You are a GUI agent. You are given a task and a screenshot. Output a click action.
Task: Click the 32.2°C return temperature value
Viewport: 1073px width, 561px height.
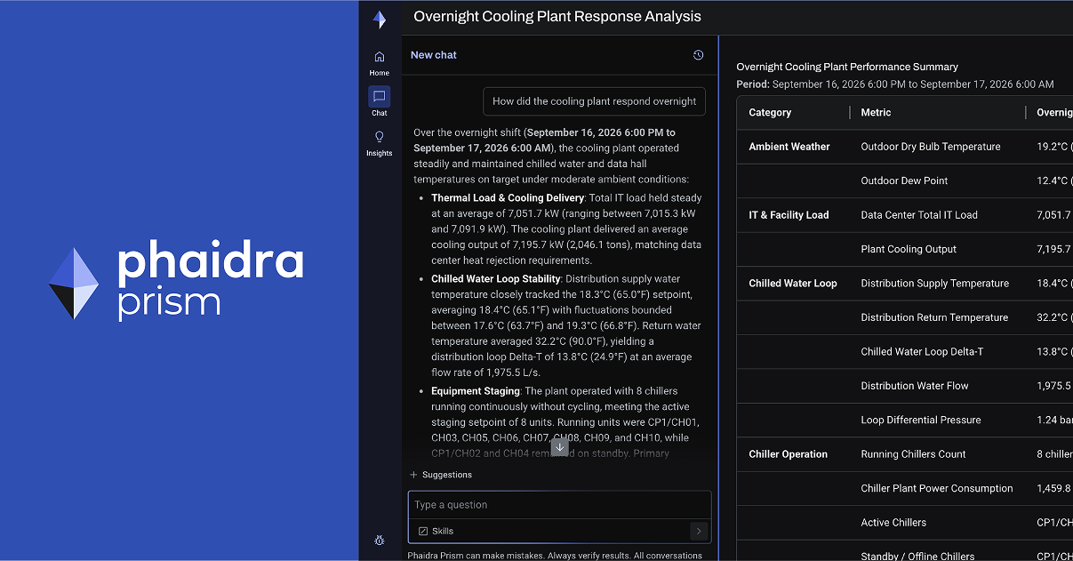click(1054, 317)
